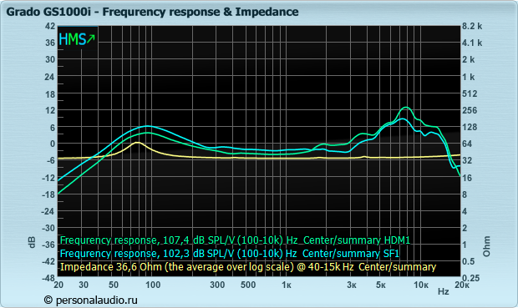Click the Hz unit label
The width and height of the screenshot is (518, 308).
(444, 291)
